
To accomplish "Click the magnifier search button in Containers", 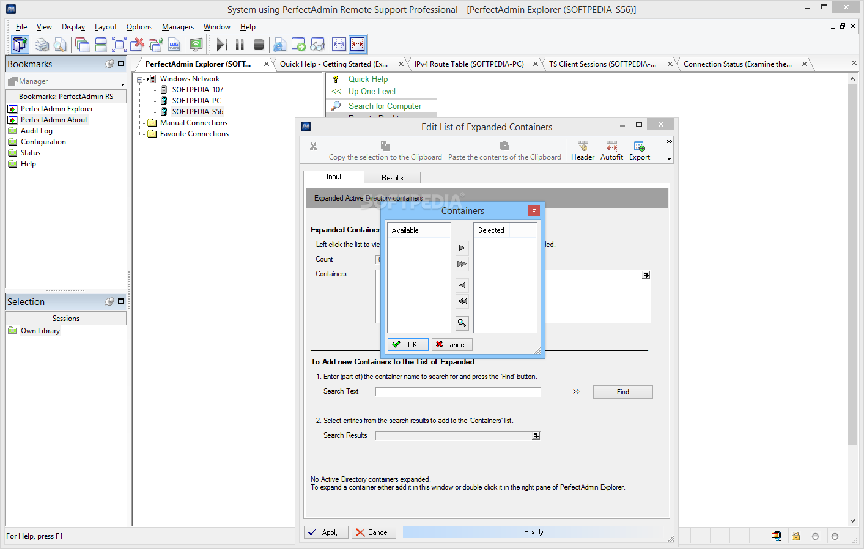I will coord(462,323).
